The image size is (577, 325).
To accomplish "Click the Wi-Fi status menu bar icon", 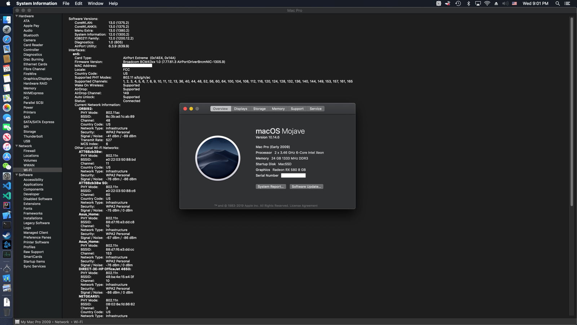I will click(487, 4).
